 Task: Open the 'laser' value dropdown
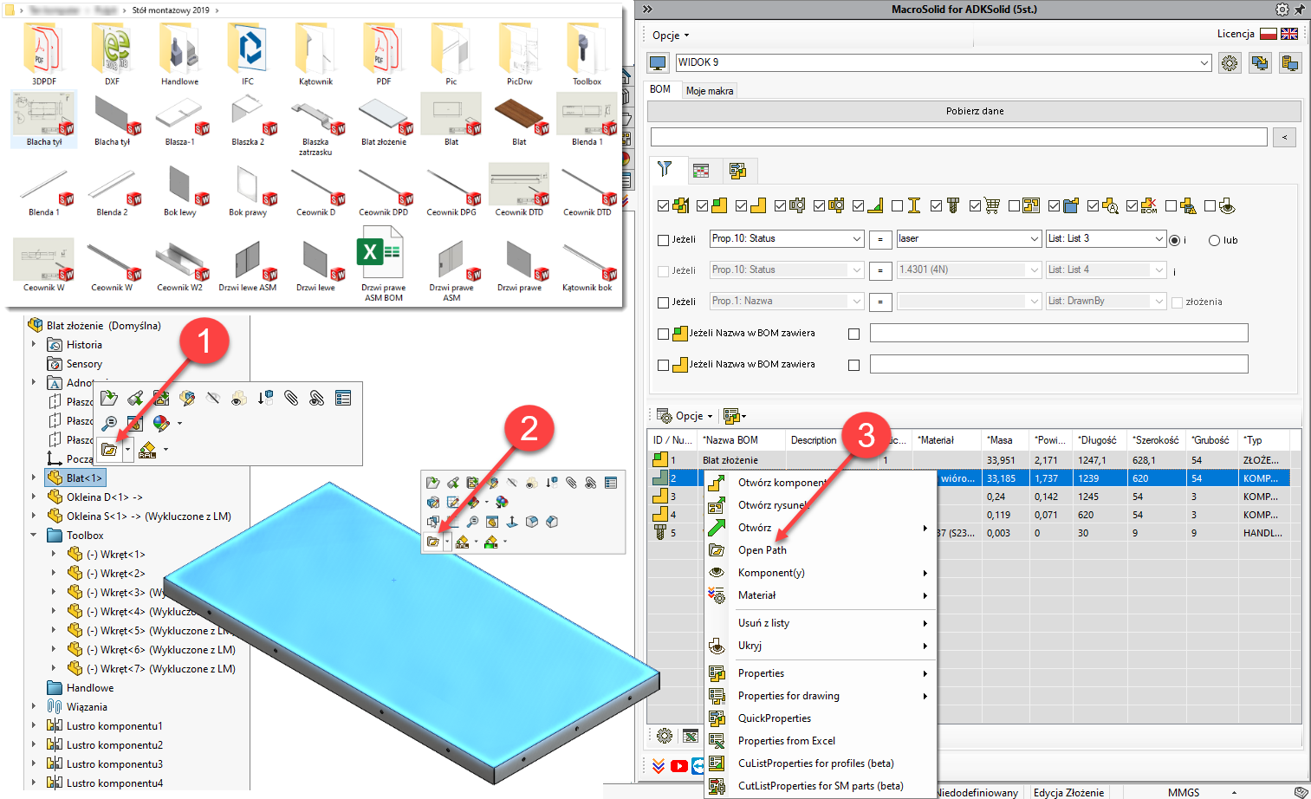pyautogui.click(x=1034, y=239)
